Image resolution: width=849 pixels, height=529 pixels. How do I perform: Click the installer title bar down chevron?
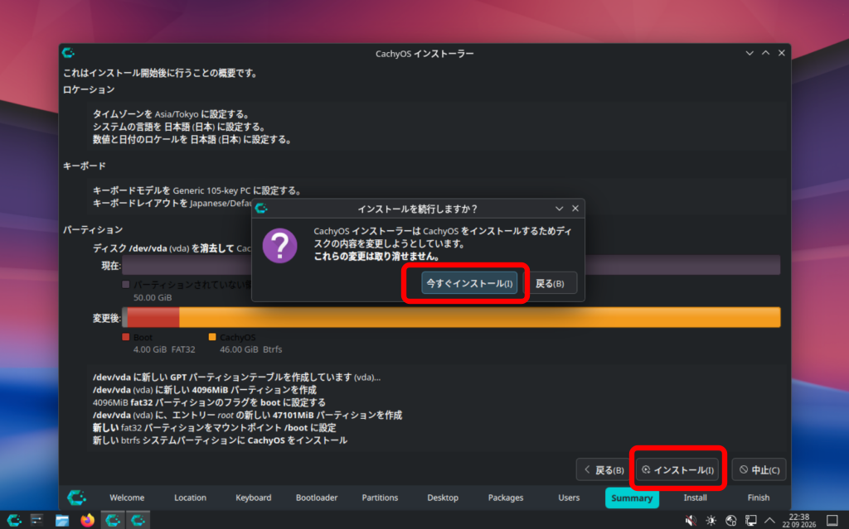click(x=750, y=53)
